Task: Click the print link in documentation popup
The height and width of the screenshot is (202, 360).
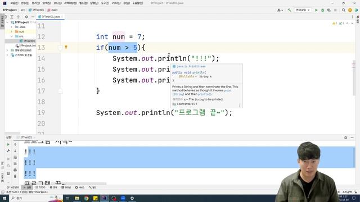Action: click(x=228, y=90)
